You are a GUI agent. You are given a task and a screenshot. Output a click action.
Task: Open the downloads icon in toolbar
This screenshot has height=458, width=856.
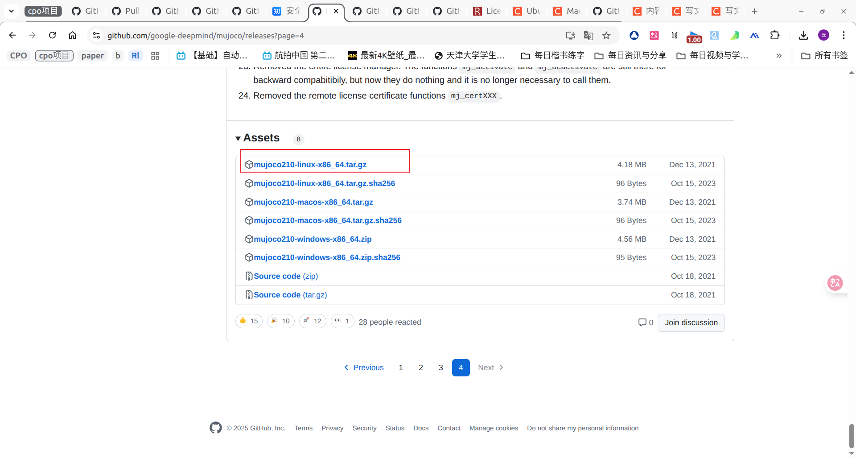tap(803, 35)
